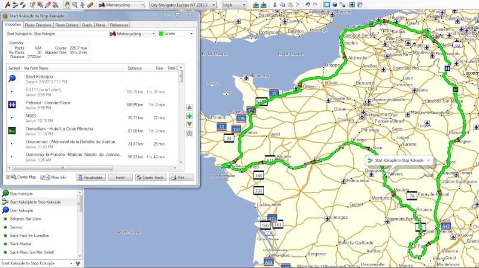This screenshot has height=268, width=479.
Task: Click the Cut scissors toolbar icon
Action: [x=275, y=5]
